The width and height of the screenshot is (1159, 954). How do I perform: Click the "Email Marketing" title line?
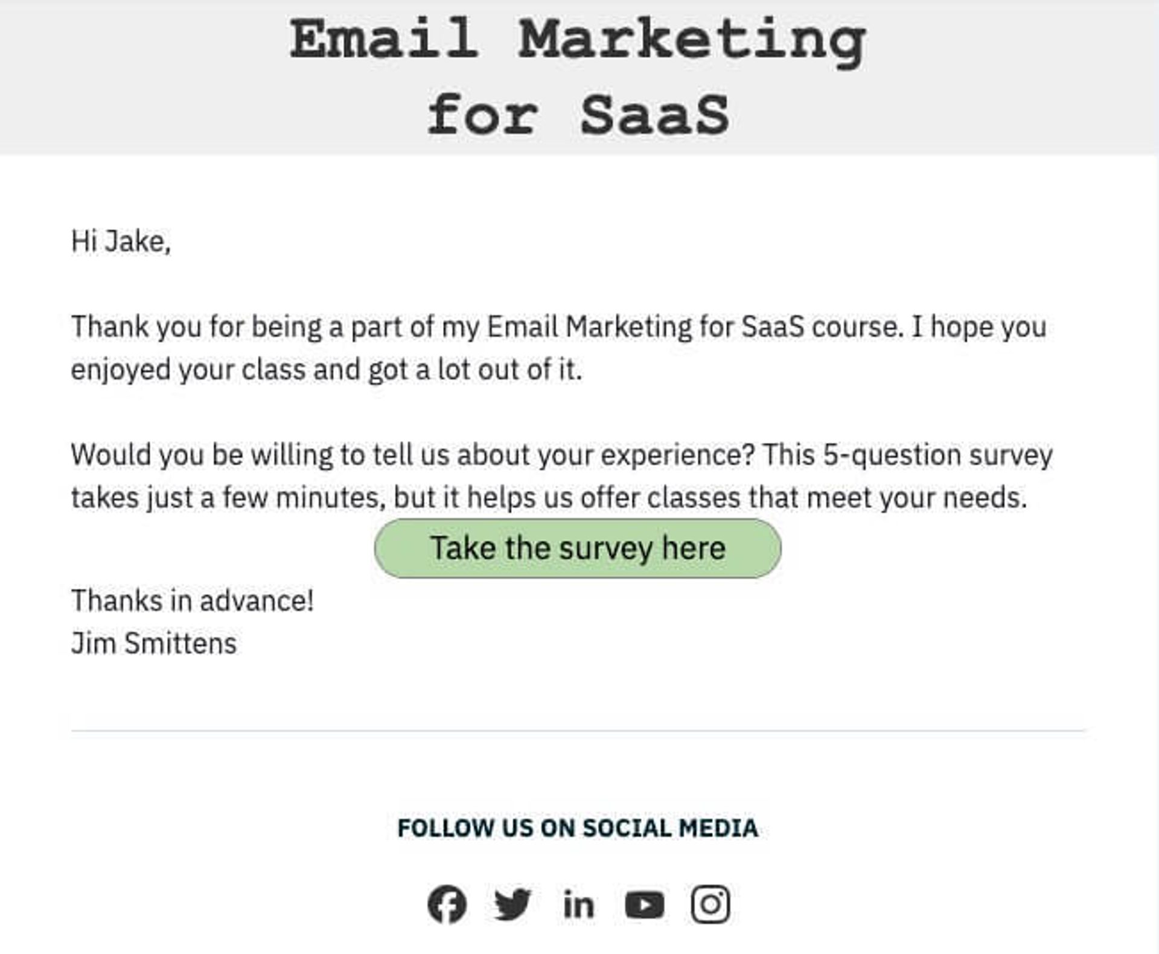coord(578,40)
